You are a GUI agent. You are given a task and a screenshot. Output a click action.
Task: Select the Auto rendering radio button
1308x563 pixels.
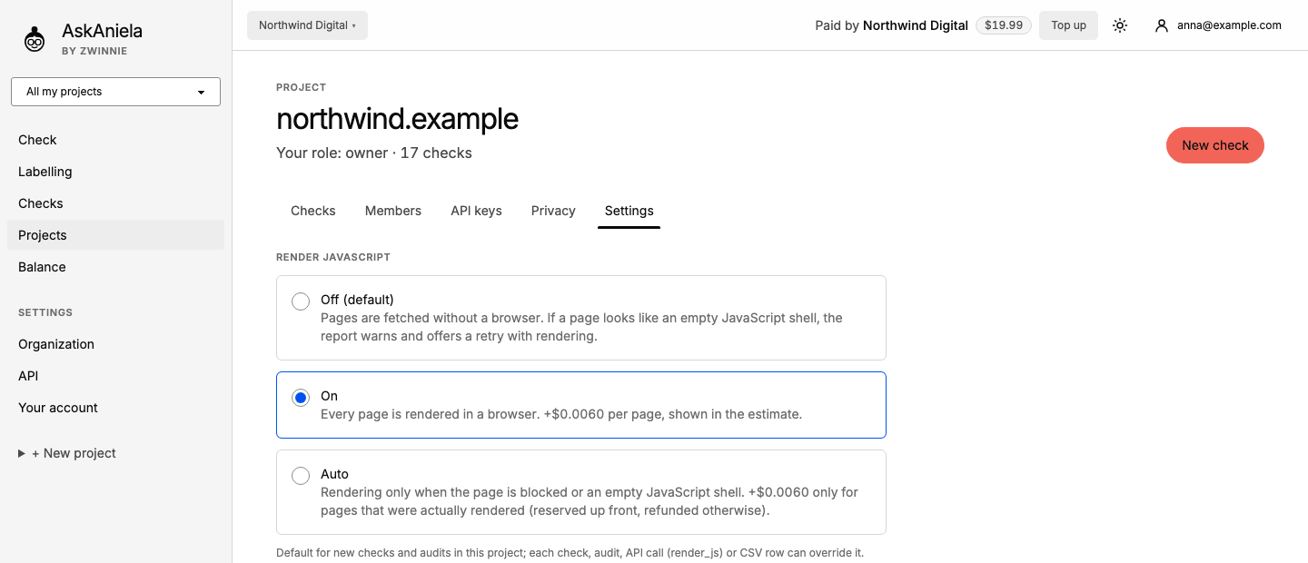301,476
